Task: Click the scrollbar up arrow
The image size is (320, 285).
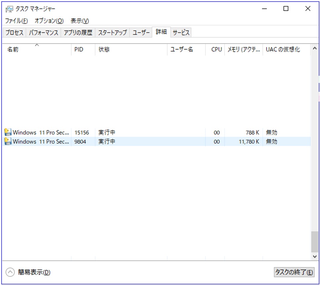Action: coord(315,49)
